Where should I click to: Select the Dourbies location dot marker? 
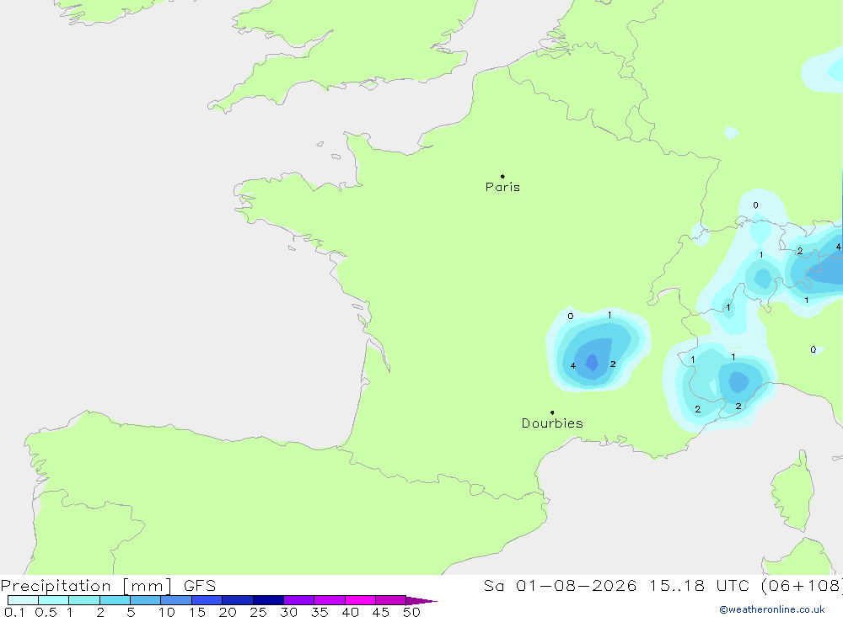[x=552, y=412]
